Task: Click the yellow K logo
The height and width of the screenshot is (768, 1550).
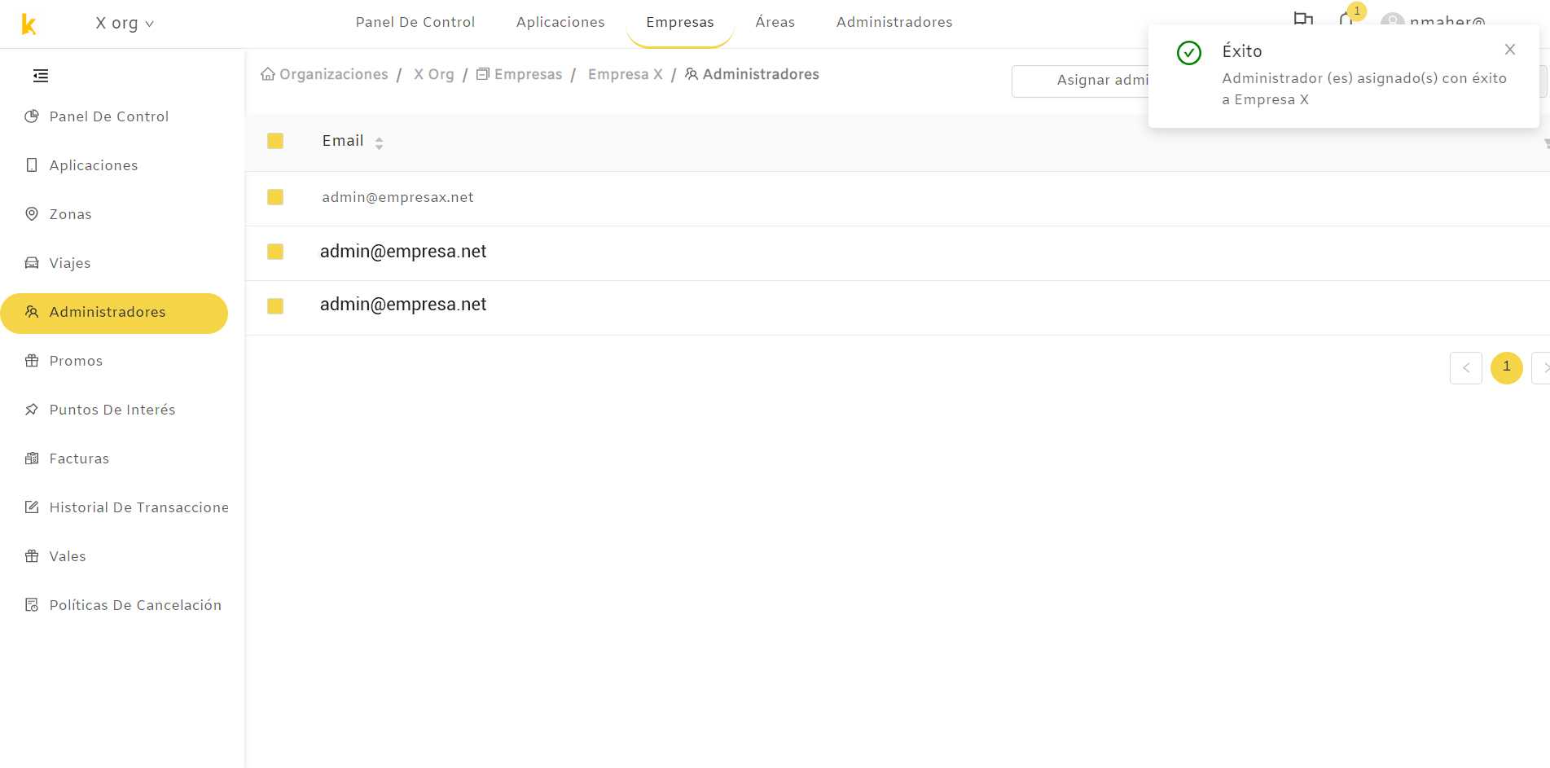Action: pyautogui.click(x=29, y=24)
